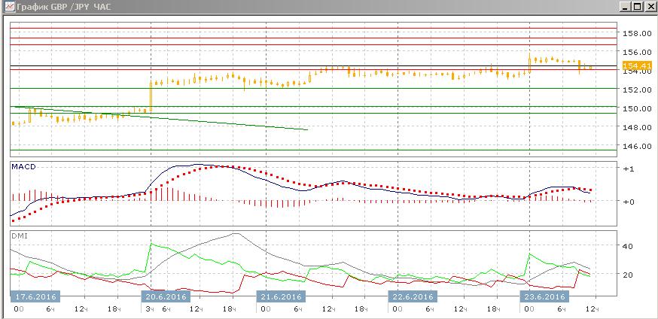The height and width of the screenshot is (319, 658).
Task: Click the '3ч' time axis label
Action: coord(150,309)
